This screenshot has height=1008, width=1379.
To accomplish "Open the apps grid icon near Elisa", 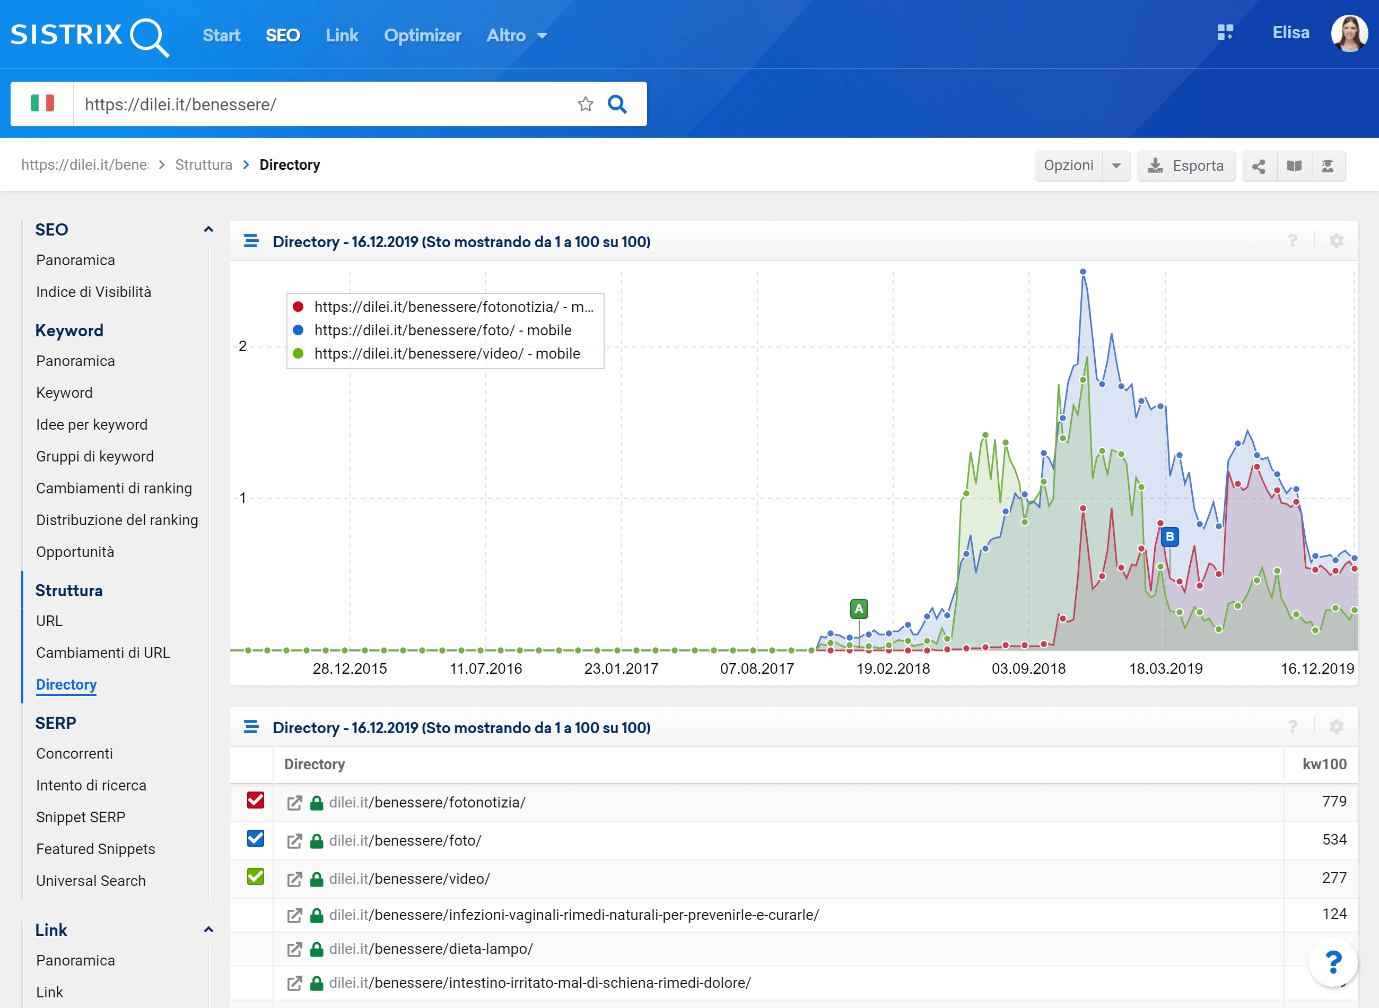I will [1225, 33].
